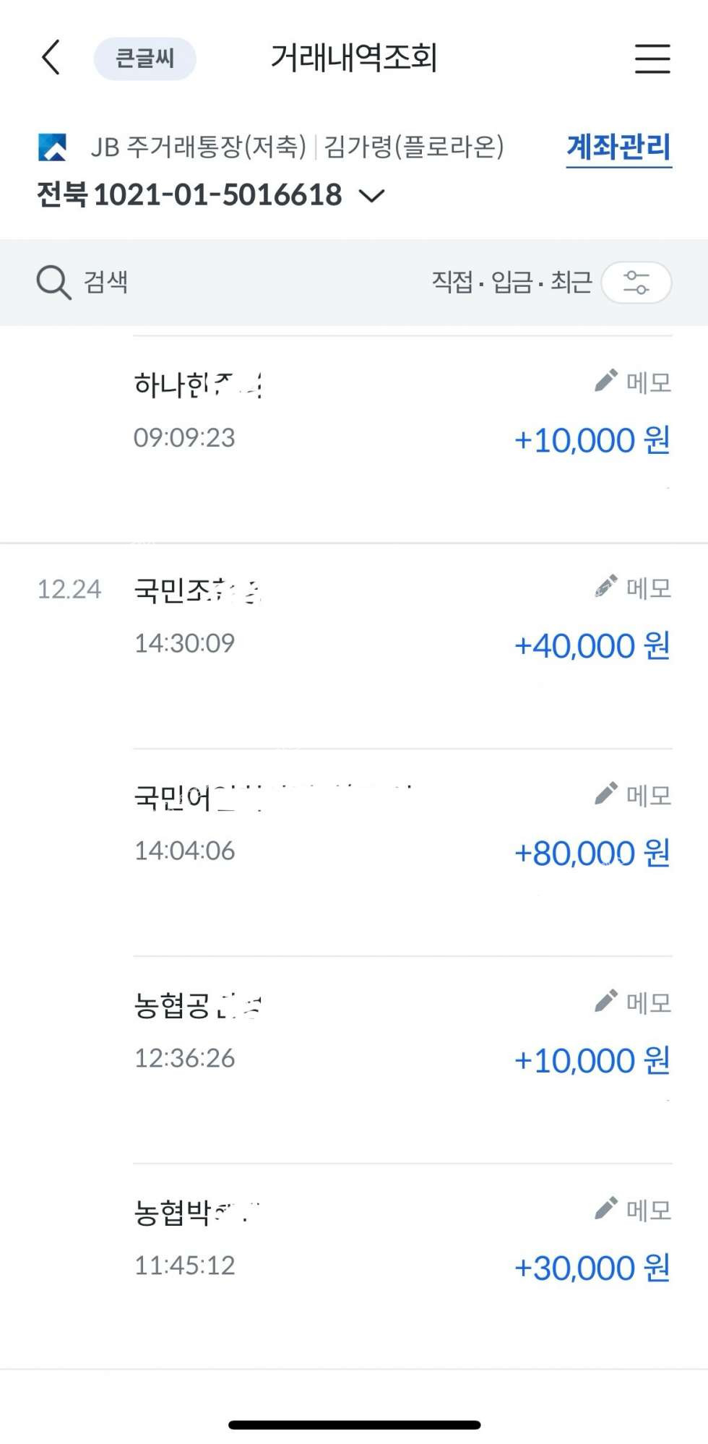Tap memo pencil for 09:09:23 transaction
The height and width of the screenshot is (1444, 708).
point(606,381)
